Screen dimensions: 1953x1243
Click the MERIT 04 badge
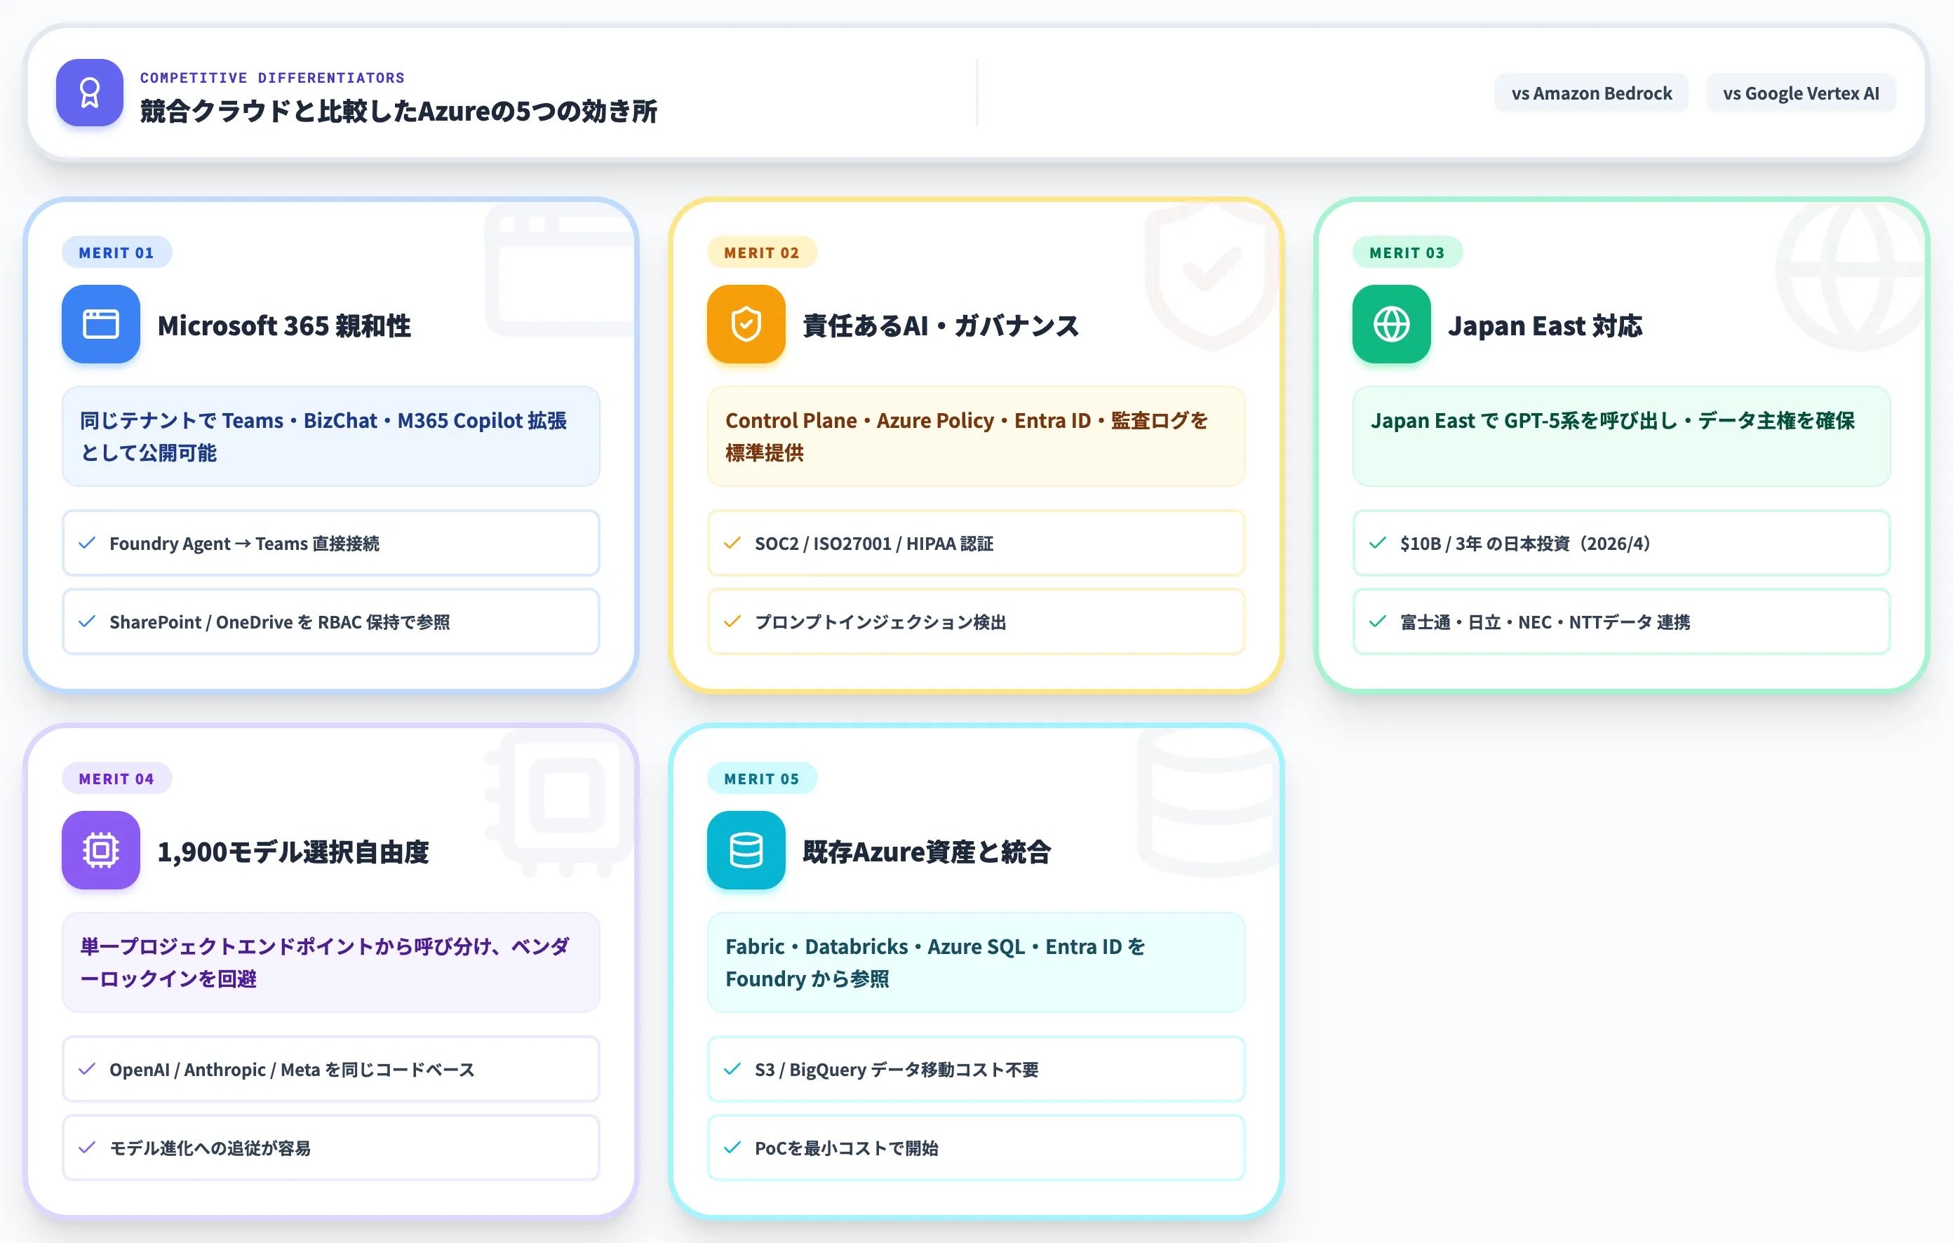pos(116,779)
